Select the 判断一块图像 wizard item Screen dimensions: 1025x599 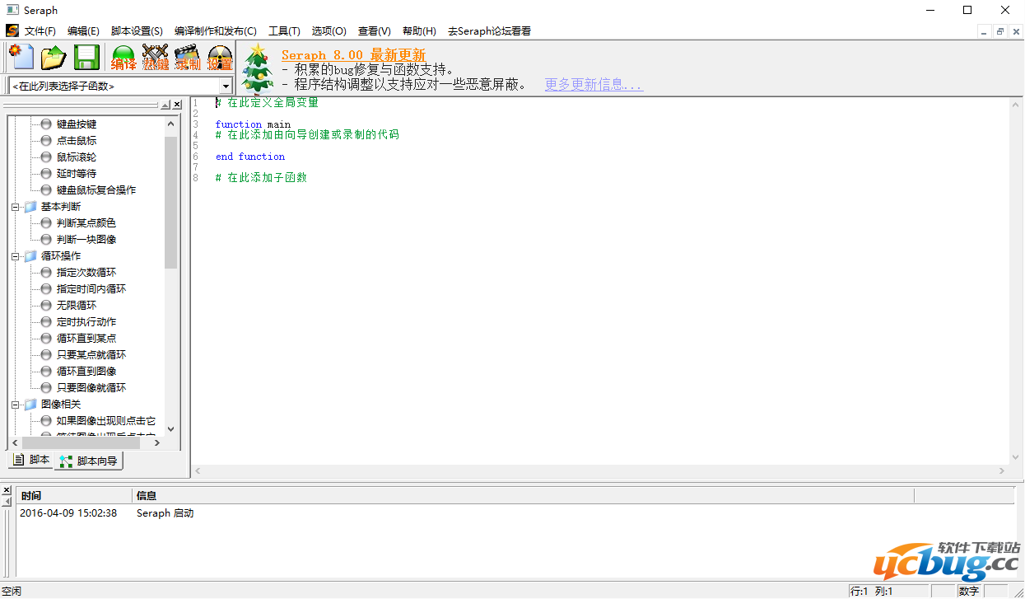point(86,239)
